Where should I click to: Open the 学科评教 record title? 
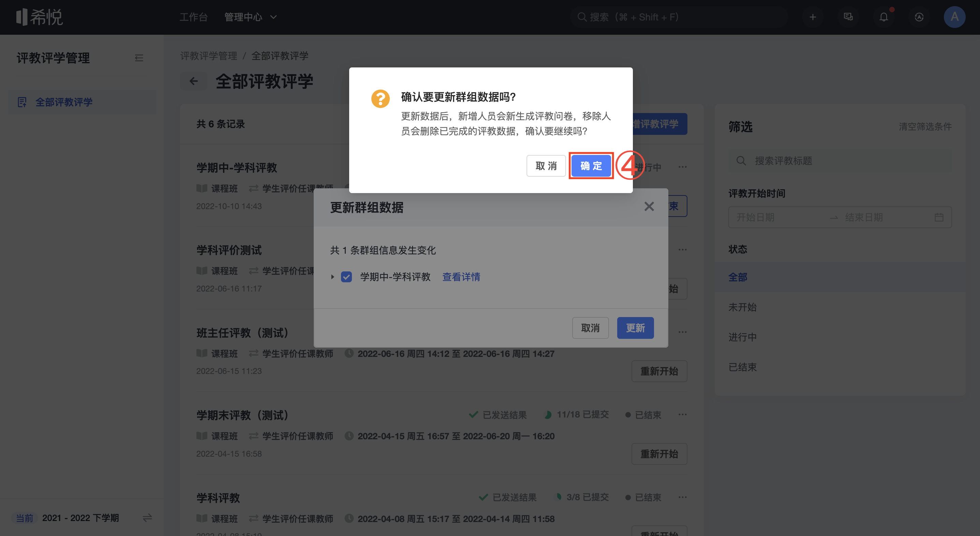[x=218, y=498]
